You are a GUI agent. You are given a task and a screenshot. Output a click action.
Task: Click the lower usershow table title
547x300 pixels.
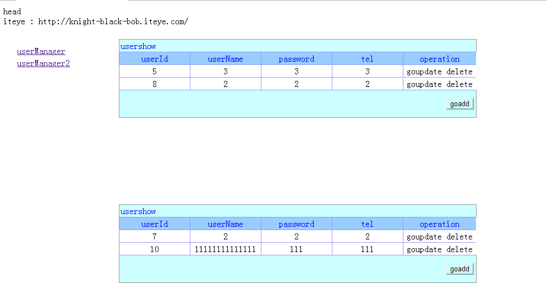(x=138, y=211)
